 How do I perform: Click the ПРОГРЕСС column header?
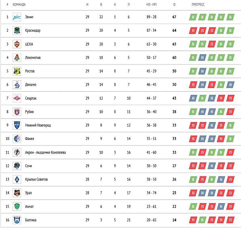click(198, 5)
